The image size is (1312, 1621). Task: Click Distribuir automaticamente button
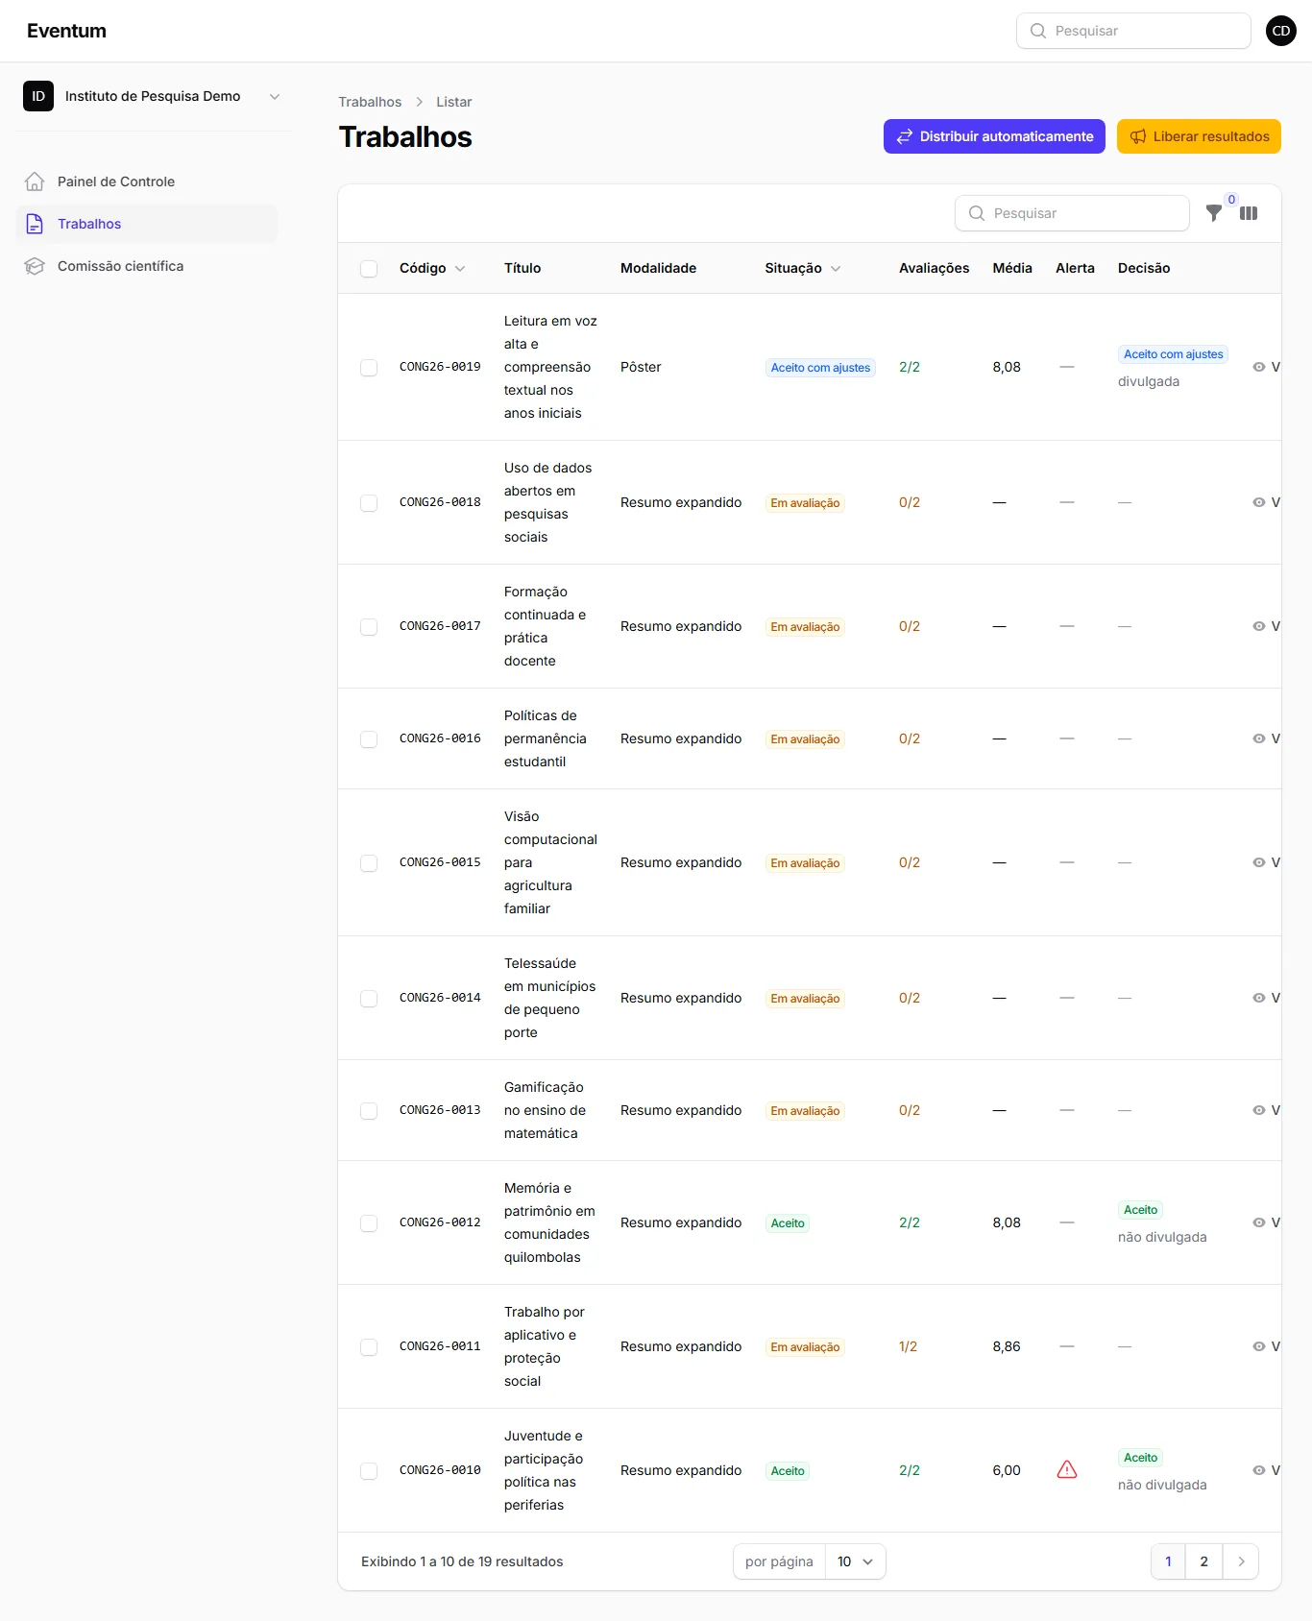point(994,136)
